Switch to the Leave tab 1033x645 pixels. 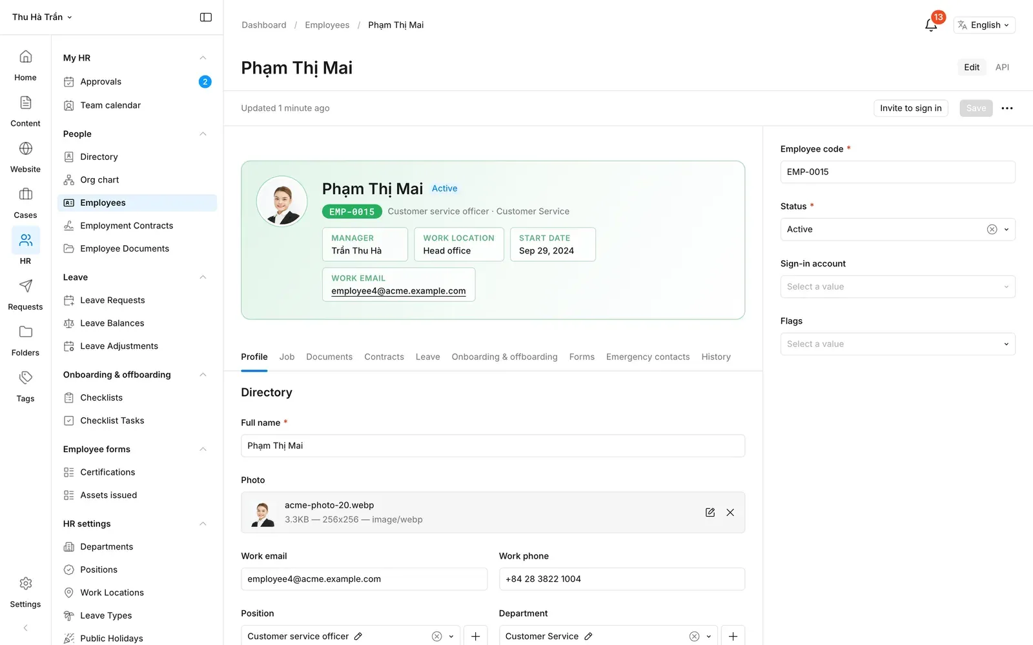(x=428, y=357)
